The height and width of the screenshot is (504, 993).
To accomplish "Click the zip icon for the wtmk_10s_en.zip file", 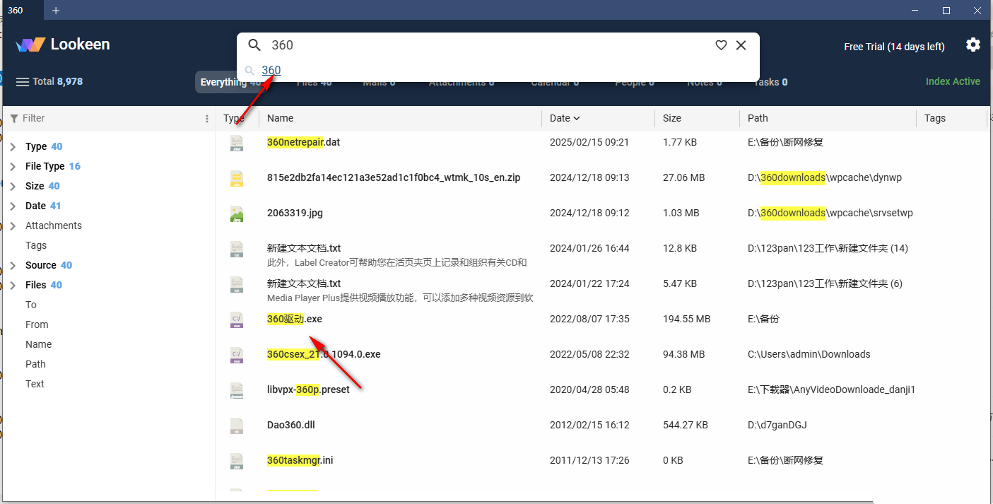I will (x=237, y=178).
